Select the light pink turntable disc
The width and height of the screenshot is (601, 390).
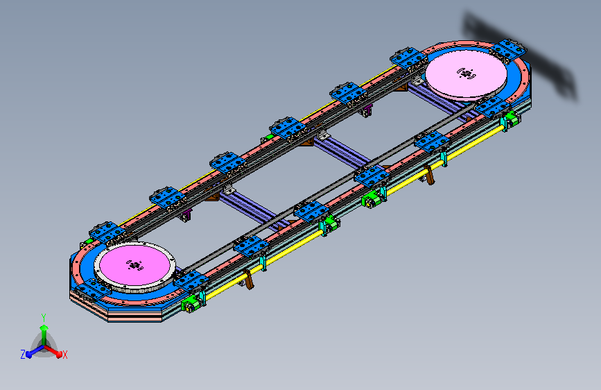tap(466, 74)
